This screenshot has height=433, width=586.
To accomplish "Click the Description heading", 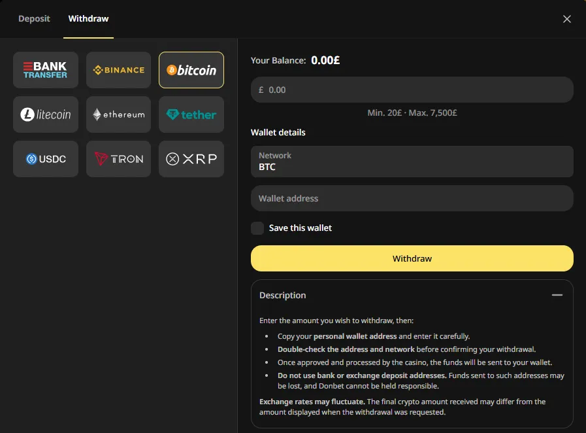I will tap(282, 295).
